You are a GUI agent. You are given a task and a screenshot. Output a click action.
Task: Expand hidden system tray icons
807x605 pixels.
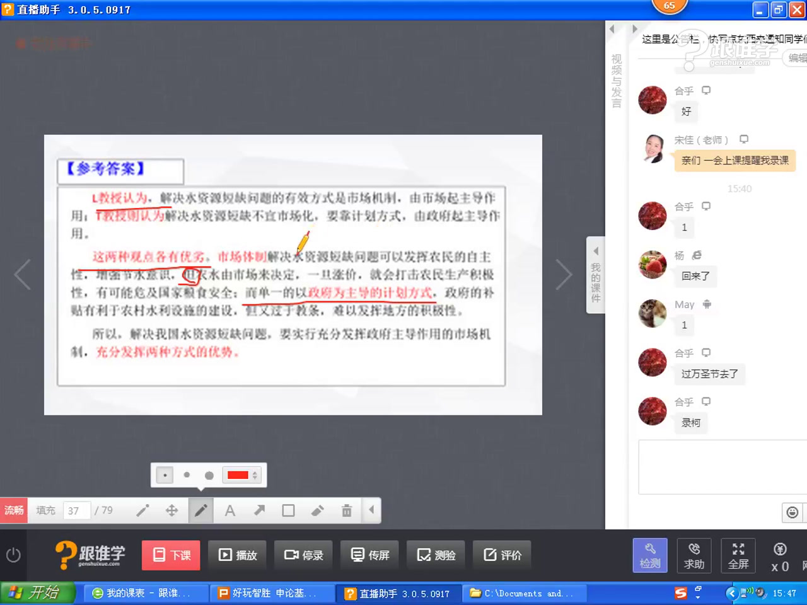(x=731, y=593)
